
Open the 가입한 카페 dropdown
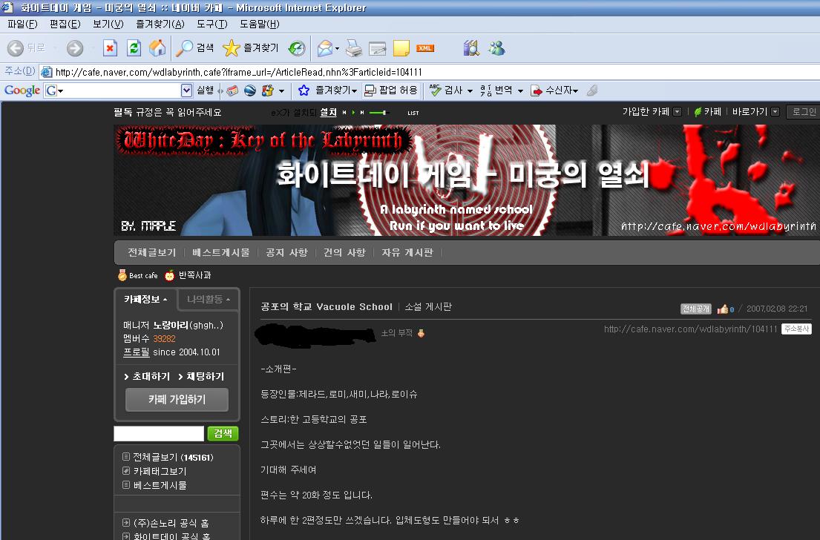(x=678, y=111)
